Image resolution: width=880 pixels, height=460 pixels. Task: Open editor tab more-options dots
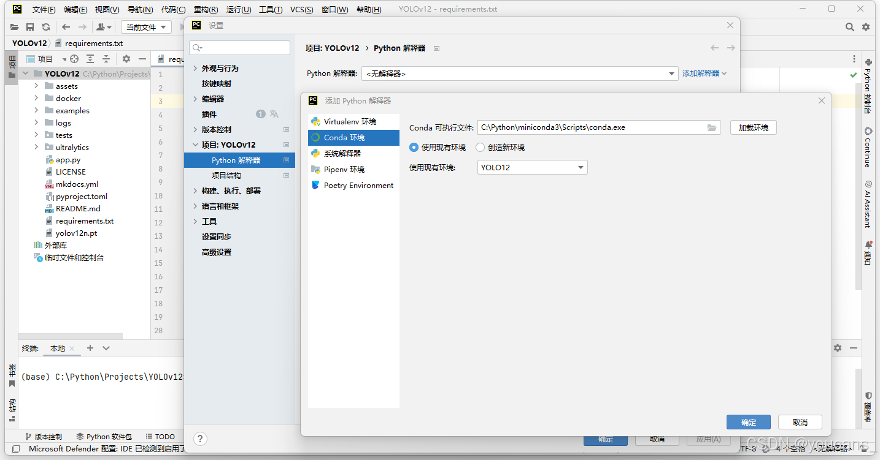[854, 59]
